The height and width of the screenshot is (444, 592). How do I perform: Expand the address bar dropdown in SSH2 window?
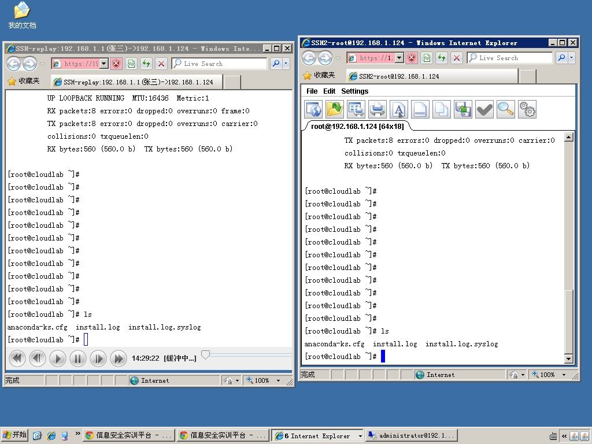point(399,58)
